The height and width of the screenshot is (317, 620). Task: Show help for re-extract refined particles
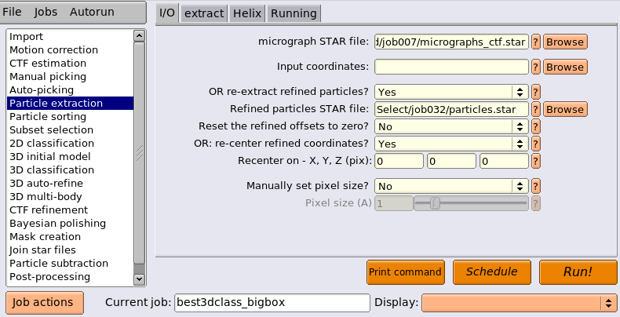click(x=535, y=92)
